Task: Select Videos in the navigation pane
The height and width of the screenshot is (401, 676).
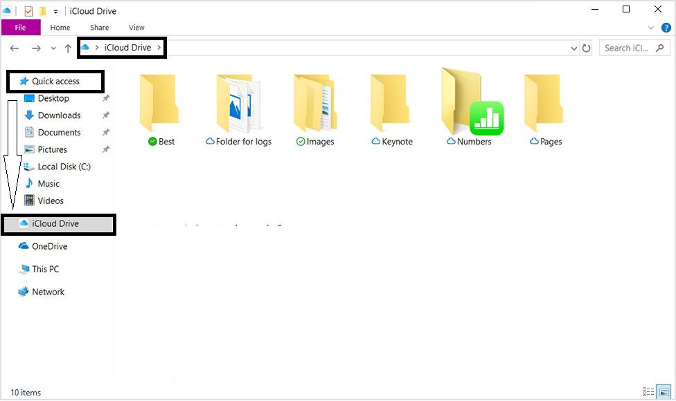Action: 51,201
